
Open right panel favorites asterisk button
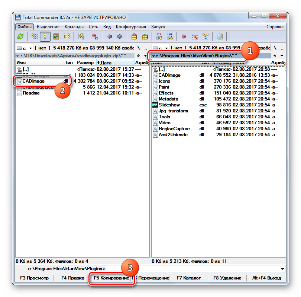[275, 56]
